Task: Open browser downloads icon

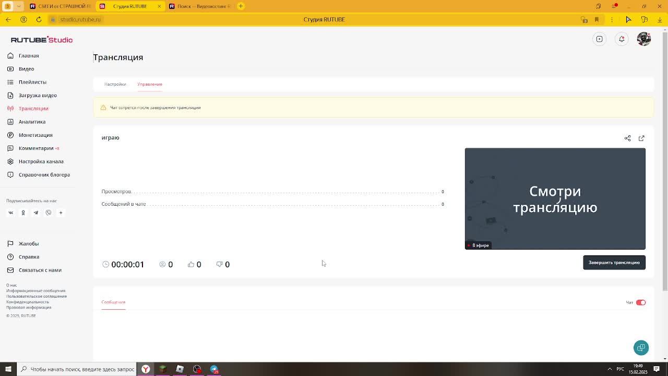Action: pos(660,19)
